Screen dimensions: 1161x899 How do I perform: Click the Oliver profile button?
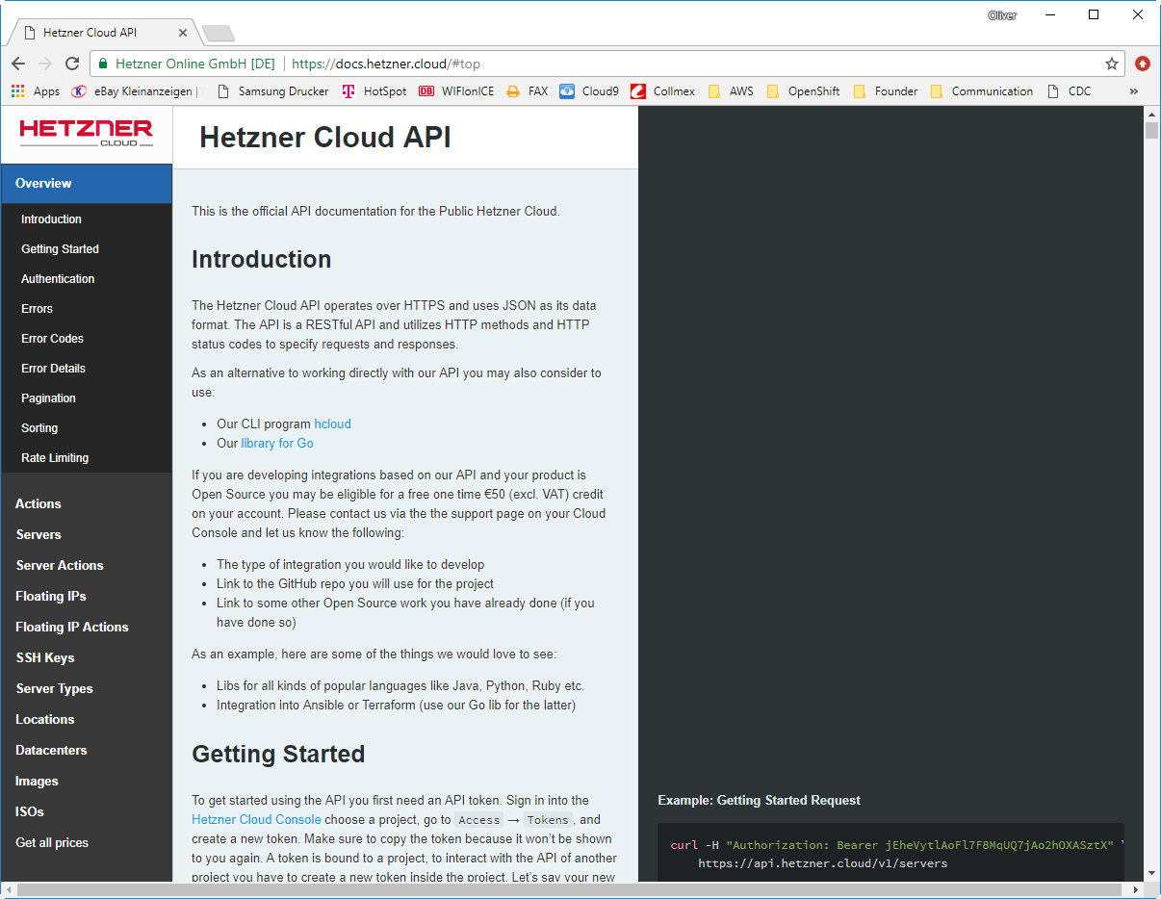(1002, 15)
